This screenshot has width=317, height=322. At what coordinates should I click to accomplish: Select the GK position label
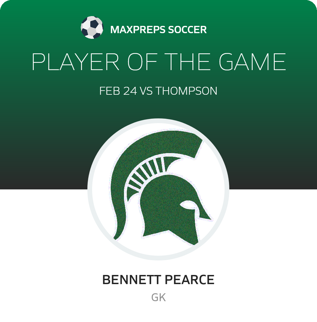[x=158, y=297]
